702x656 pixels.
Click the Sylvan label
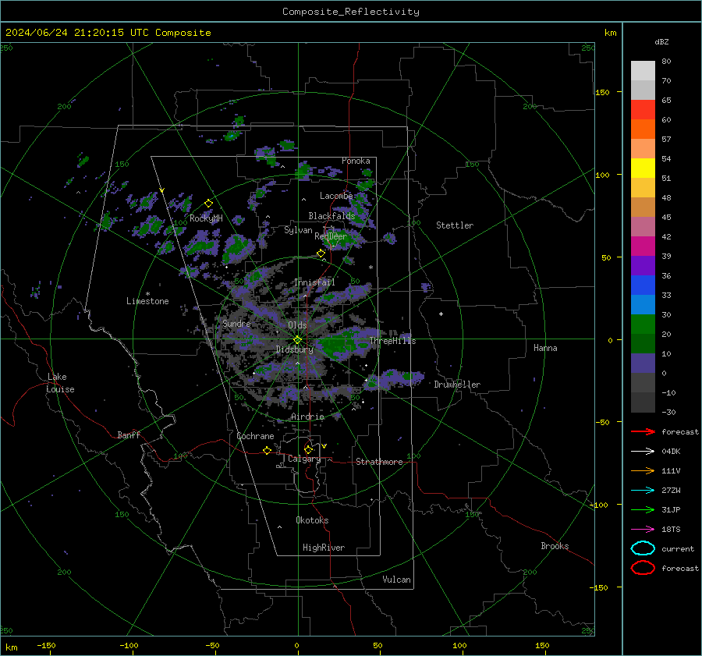[298, 230]
